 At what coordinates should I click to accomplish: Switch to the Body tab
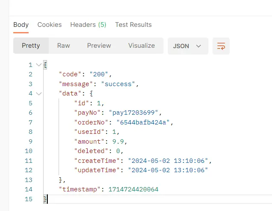click(x=21, y=25)
